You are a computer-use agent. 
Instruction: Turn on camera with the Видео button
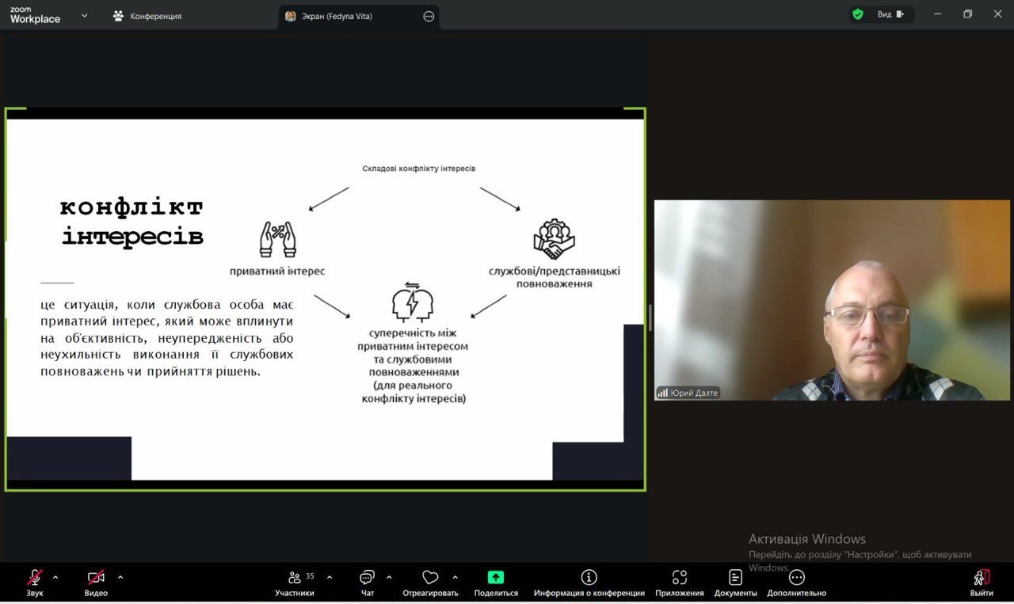point(96,578)
